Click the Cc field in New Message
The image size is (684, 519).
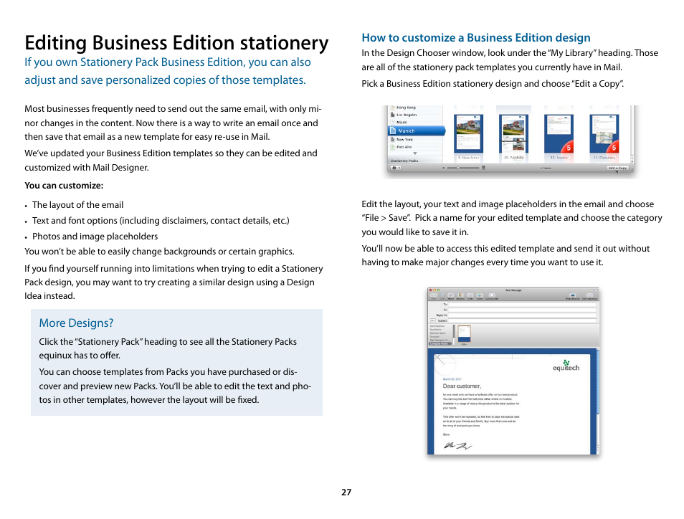coord(522,310)
